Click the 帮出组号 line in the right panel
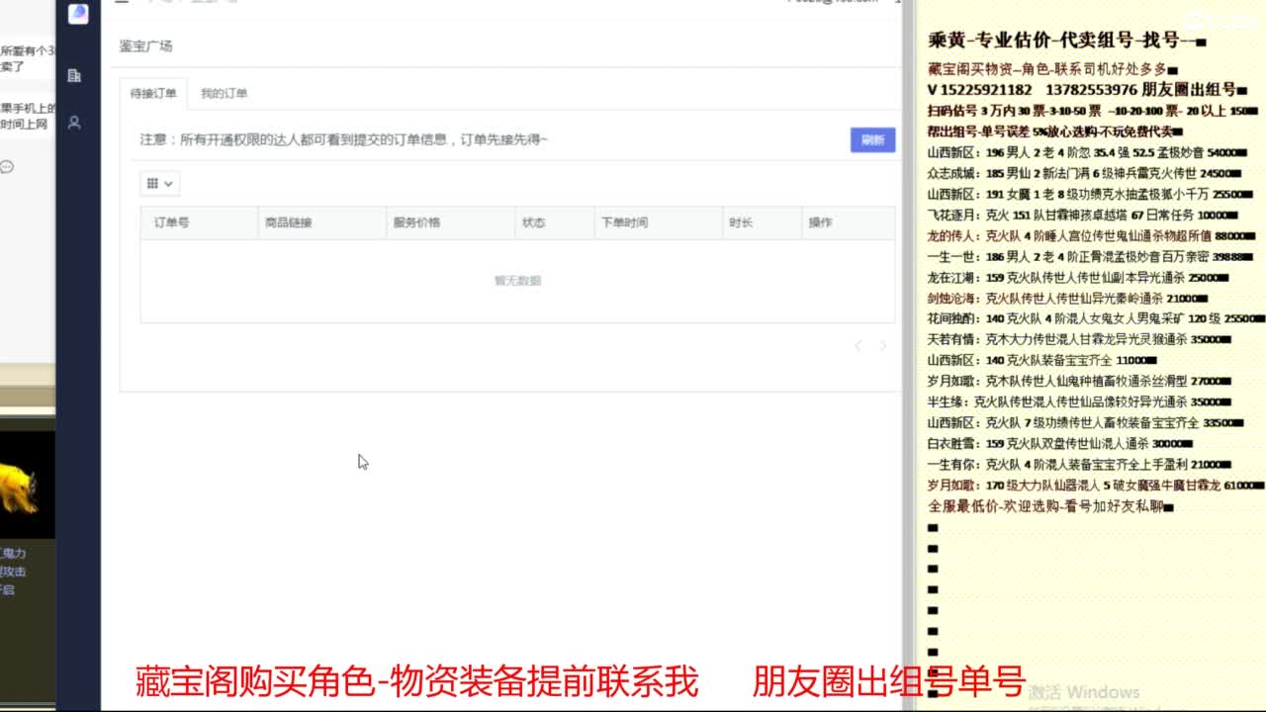The image size is (1266, 712). click(1055, 132)
